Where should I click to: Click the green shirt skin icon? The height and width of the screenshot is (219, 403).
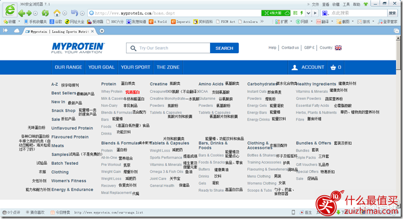point(366,4)
